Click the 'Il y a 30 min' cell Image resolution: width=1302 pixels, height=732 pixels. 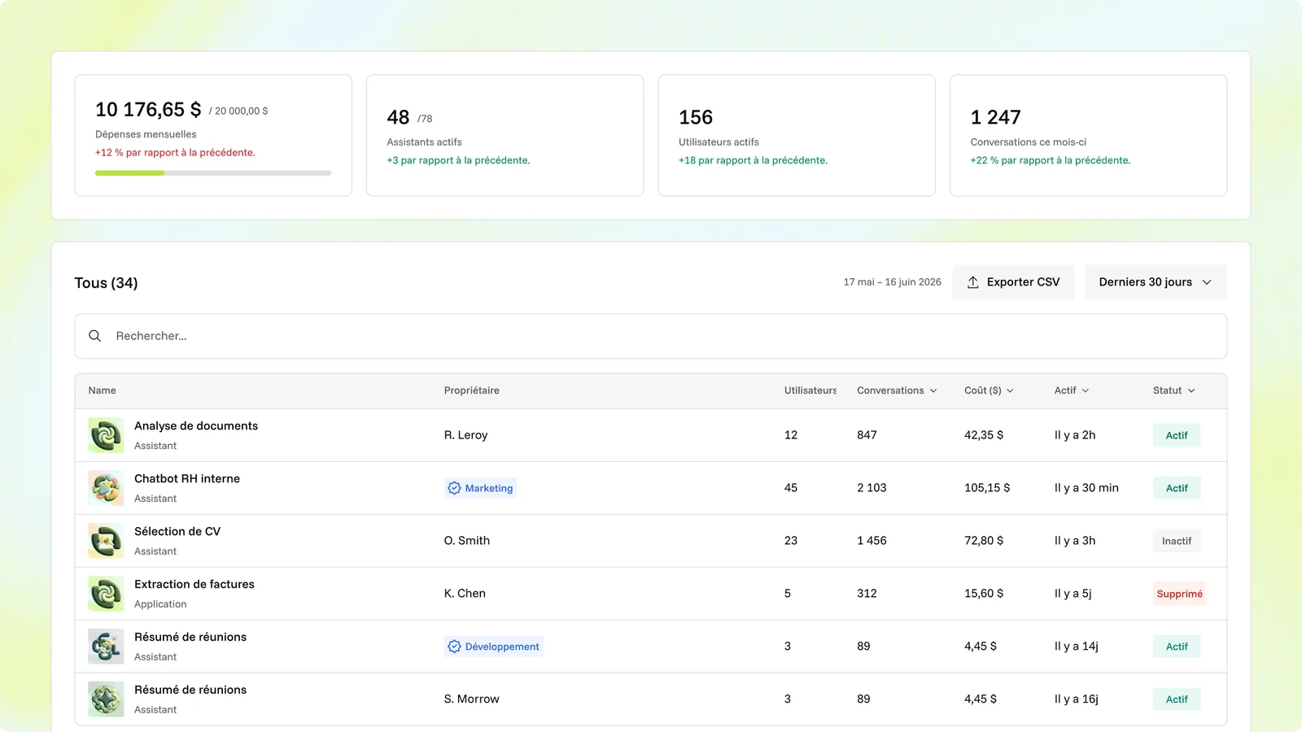(x=1086, y=488)
